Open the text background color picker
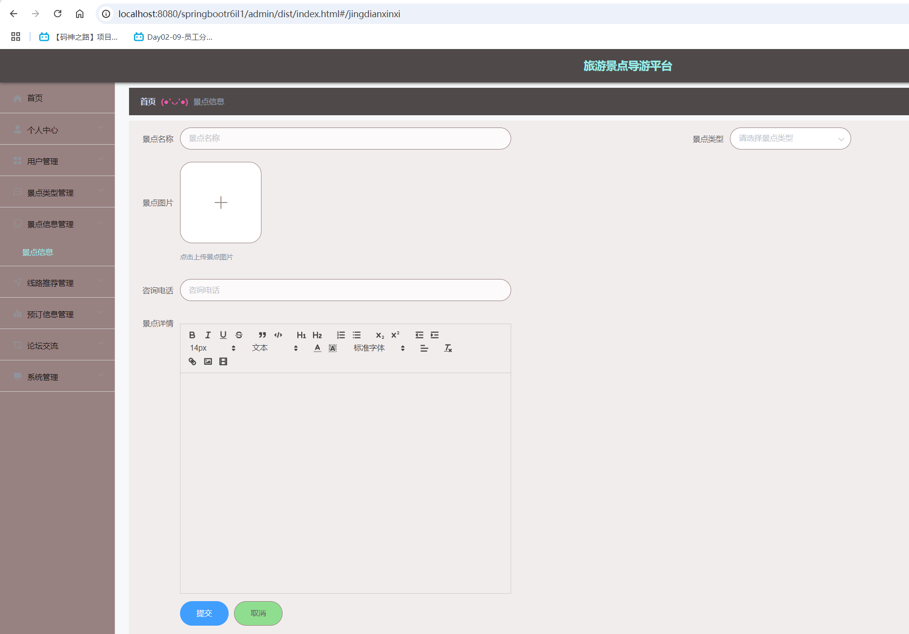 [x=333, y=348]
